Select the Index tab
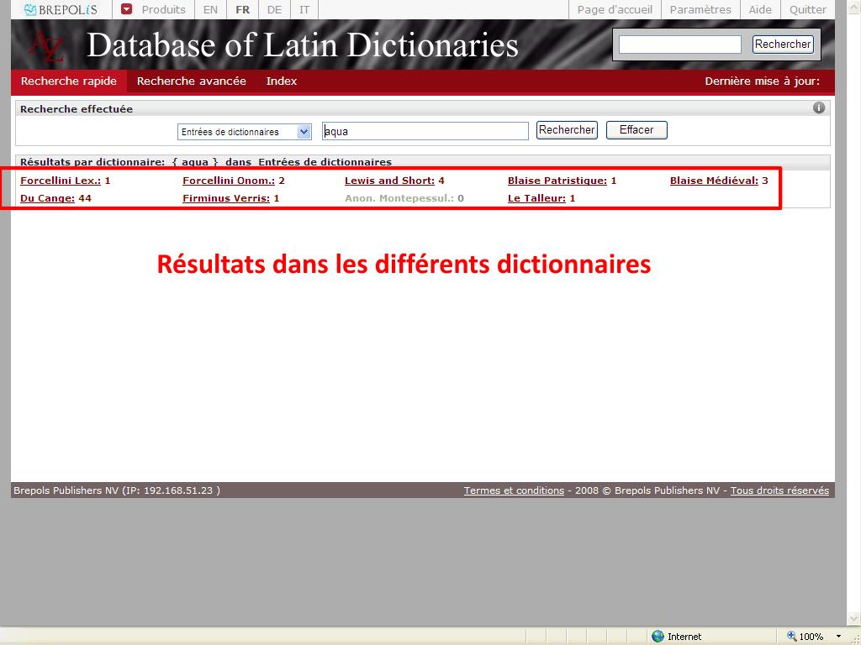Screen dimensions: 861x645 [281, 81]
